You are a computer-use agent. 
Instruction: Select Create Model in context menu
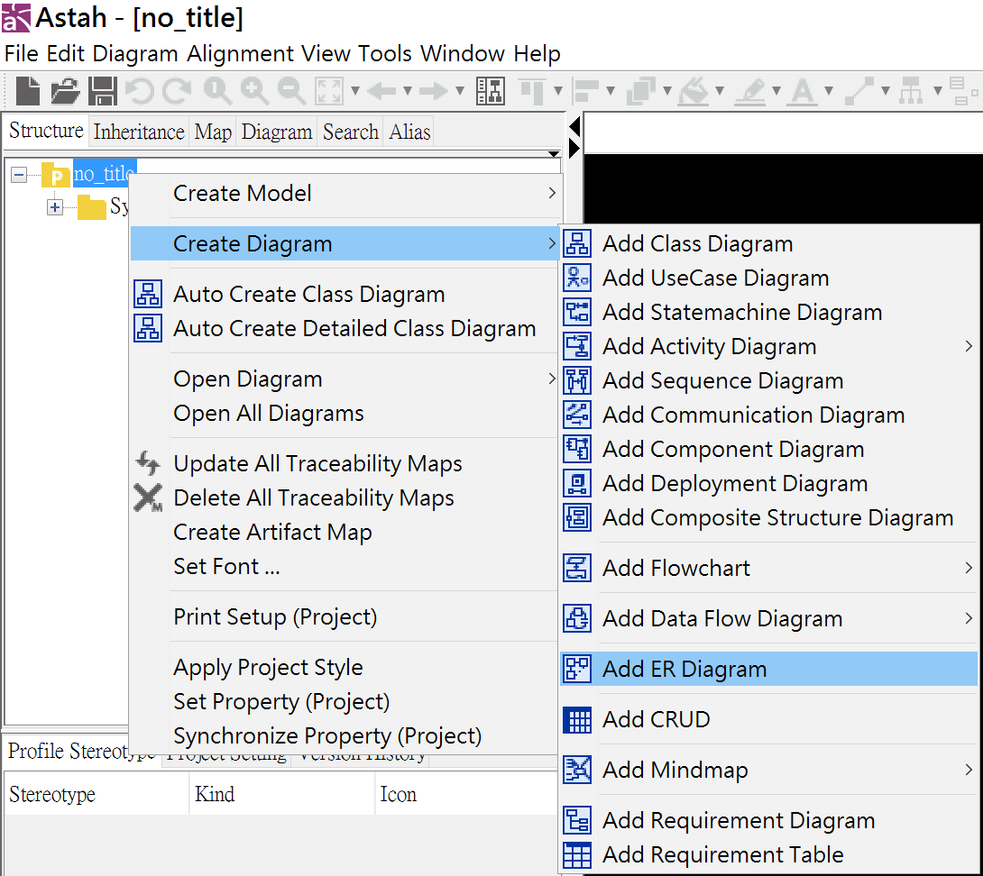(x=345, y=193)
